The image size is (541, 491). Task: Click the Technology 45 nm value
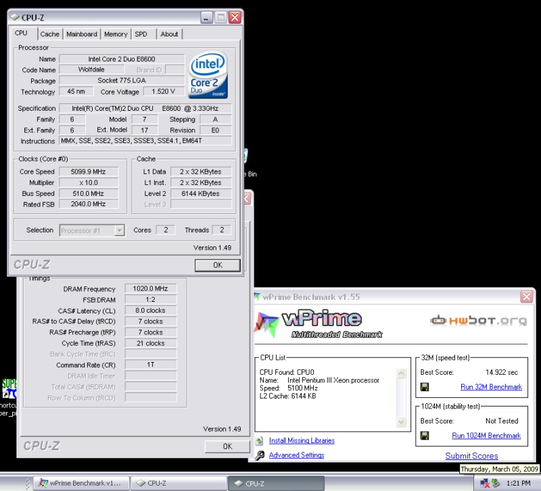[x=76, y=91]
